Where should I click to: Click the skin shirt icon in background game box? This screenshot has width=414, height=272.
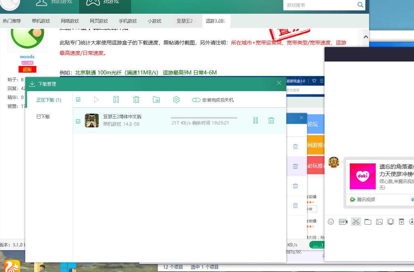[314, 81]
